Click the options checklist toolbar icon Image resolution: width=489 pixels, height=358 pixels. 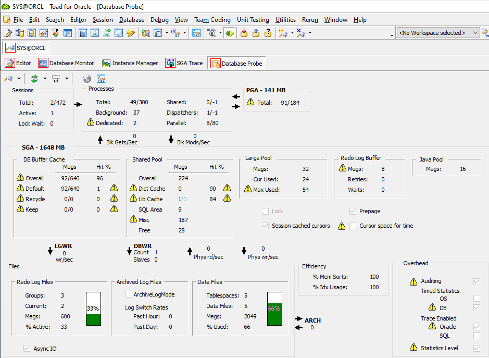pyautogui.click(x=196, y=32)
